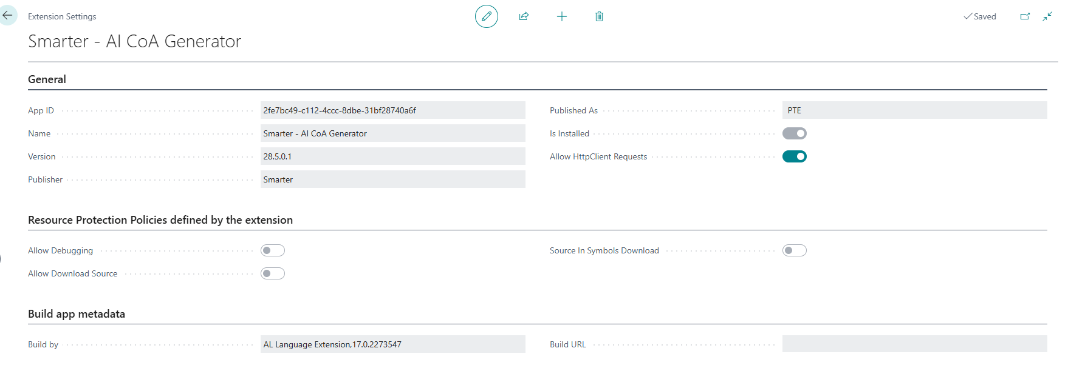Click the Version label
This screenshot has width=1085, height=371.
point(41,156)
